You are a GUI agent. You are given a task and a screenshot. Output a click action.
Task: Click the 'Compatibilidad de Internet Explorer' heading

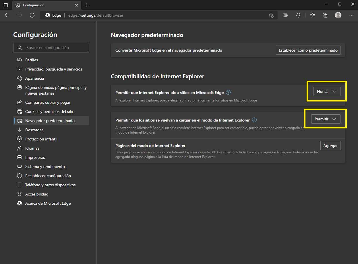point(158,76)
